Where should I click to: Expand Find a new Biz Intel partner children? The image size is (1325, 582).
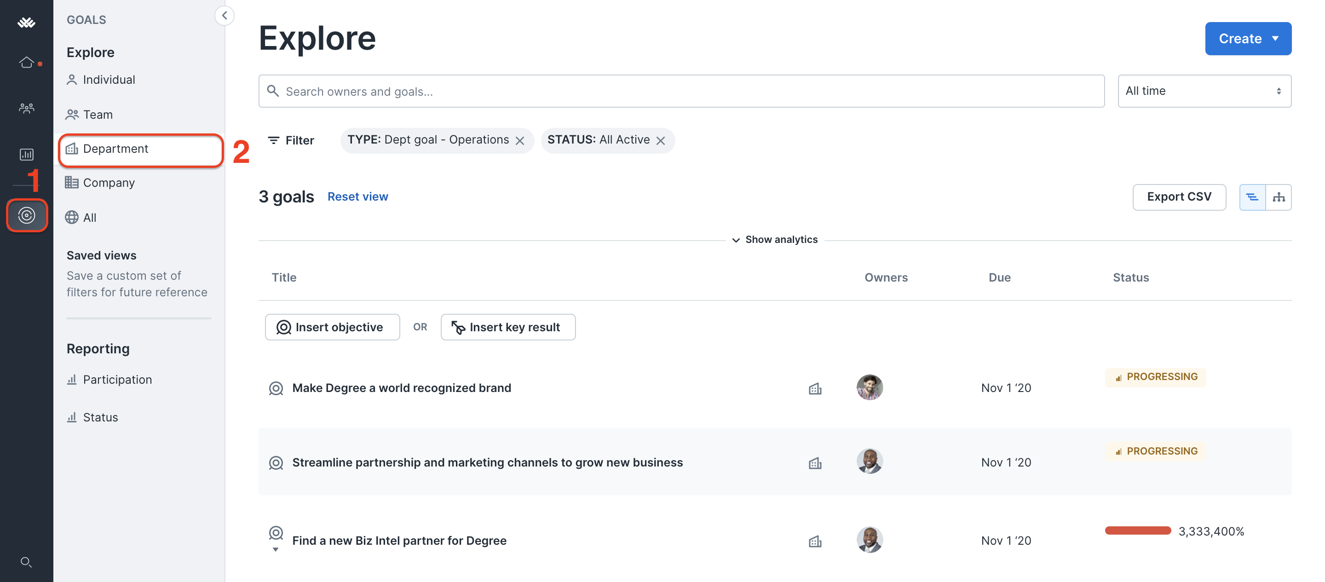pos(276,550)
